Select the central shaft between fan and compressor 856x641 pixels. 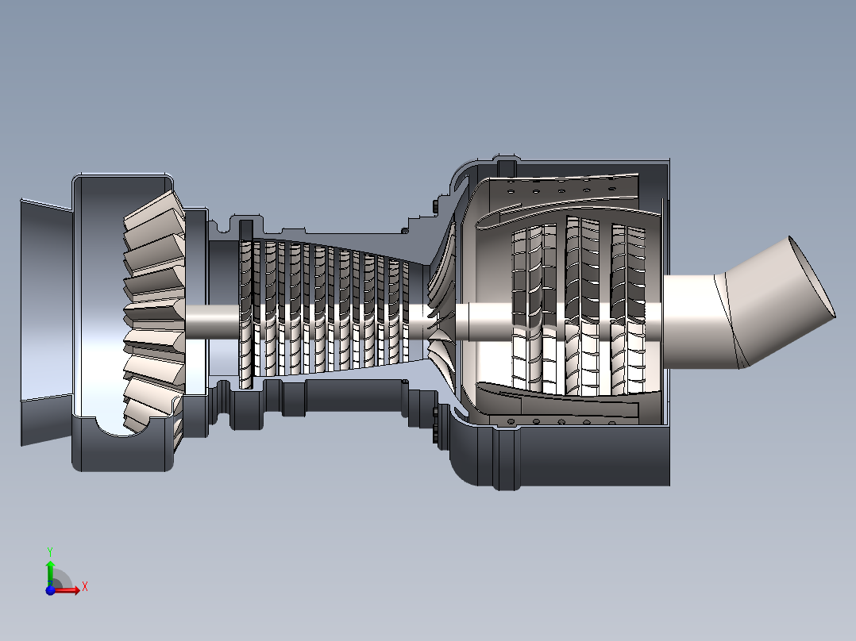pyautogui.click(x=212, y=321)
